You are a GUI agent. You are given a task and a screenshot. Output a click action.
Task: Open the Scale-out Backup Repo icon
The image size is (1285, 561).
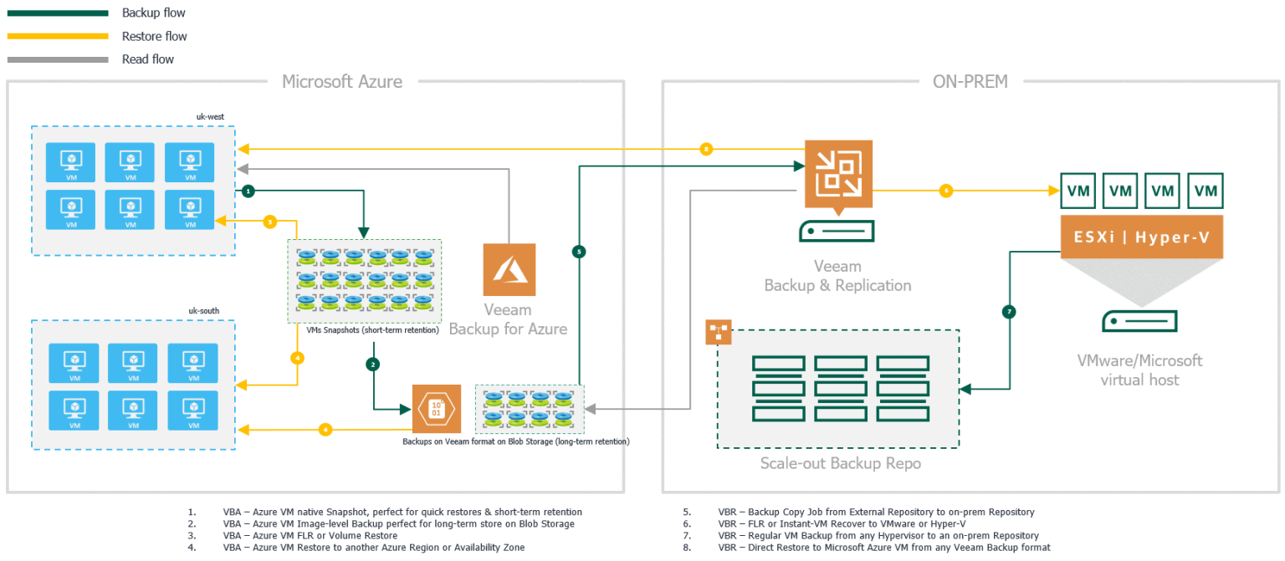click(838, 389)
